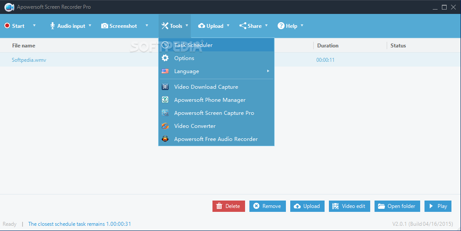
Task: Choose Video Download Capture menu entry
Action: point(216,87)
